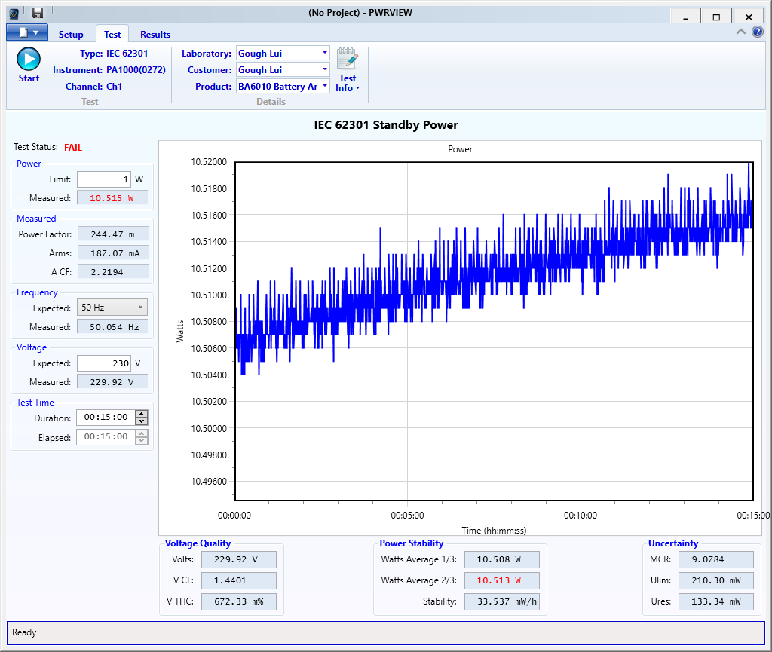The width and height of the screenshot is (772, 652).
Task: Maximize the PWRVIEW window
Action: [716, 17]
